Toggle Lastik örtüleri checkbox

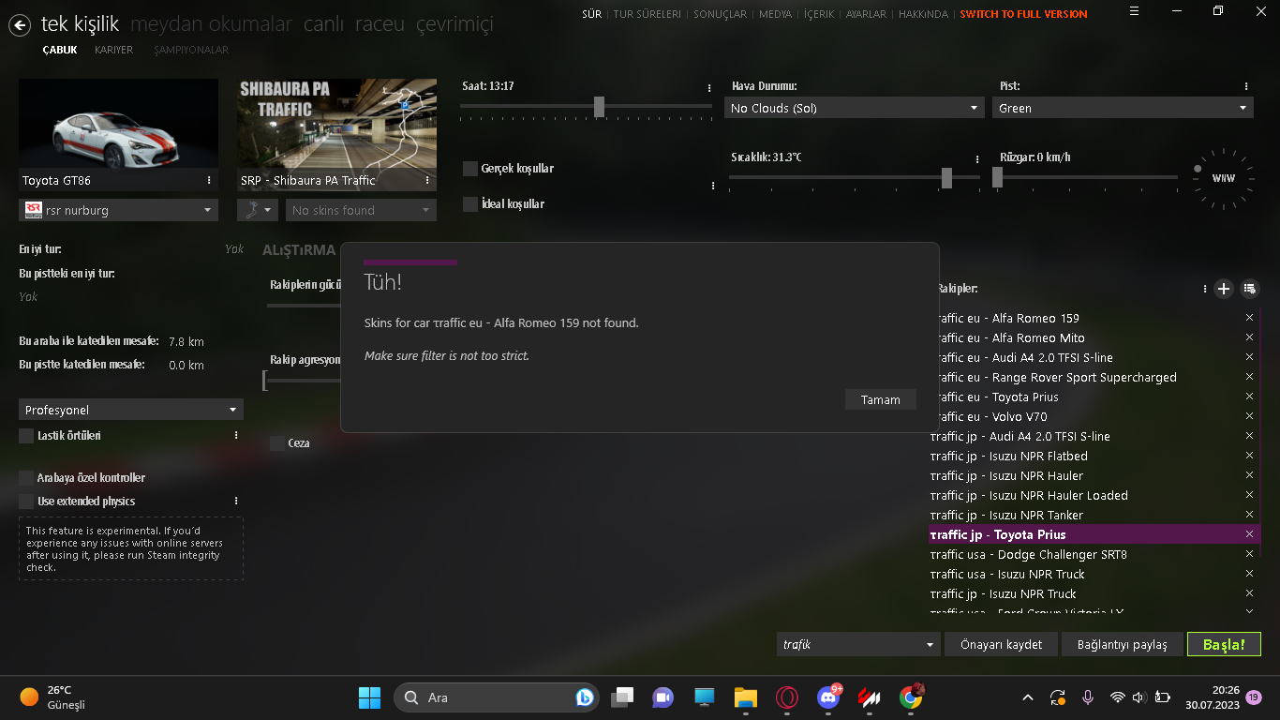(x=26, y=436)
